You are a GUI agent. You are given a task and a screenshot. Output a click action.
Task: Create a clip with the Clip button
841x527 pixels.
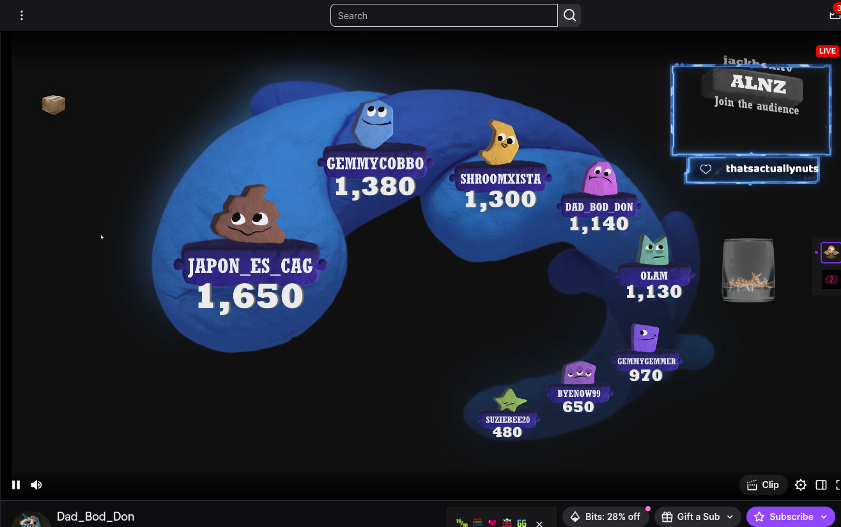click(763, 485)
